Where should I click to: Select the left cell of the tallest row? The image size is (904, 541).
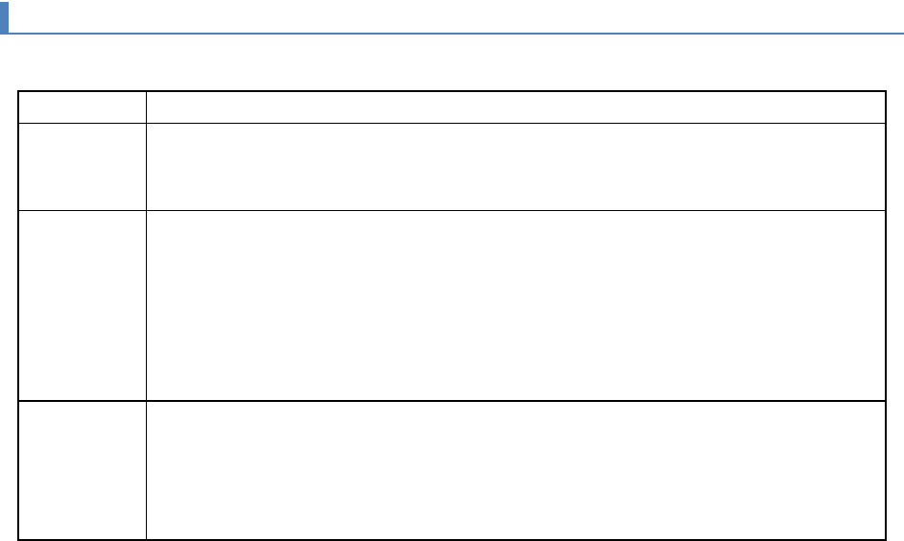(82, 305)
